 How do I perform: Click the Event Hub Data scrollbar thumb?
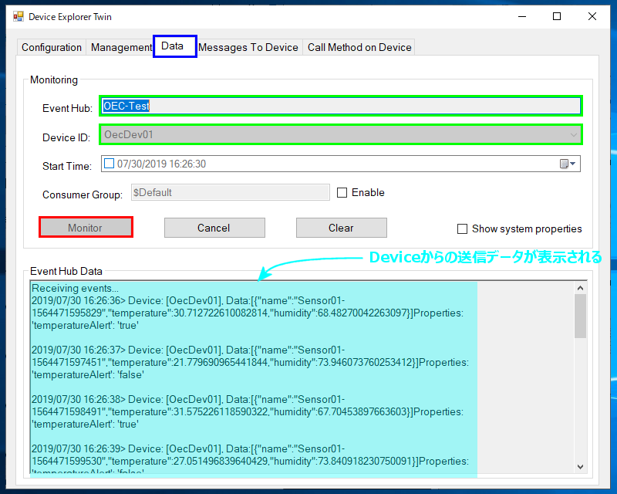tap(581, 315)
